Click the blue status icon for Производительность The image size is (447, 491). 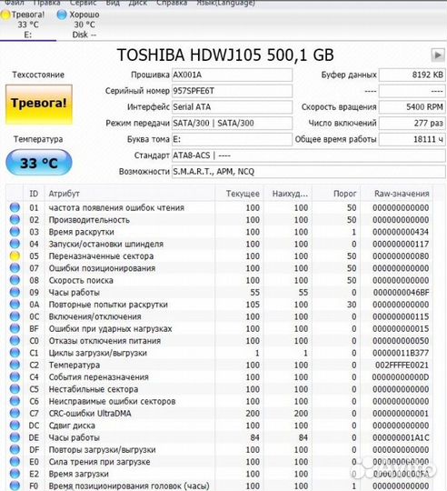point(15,219)
